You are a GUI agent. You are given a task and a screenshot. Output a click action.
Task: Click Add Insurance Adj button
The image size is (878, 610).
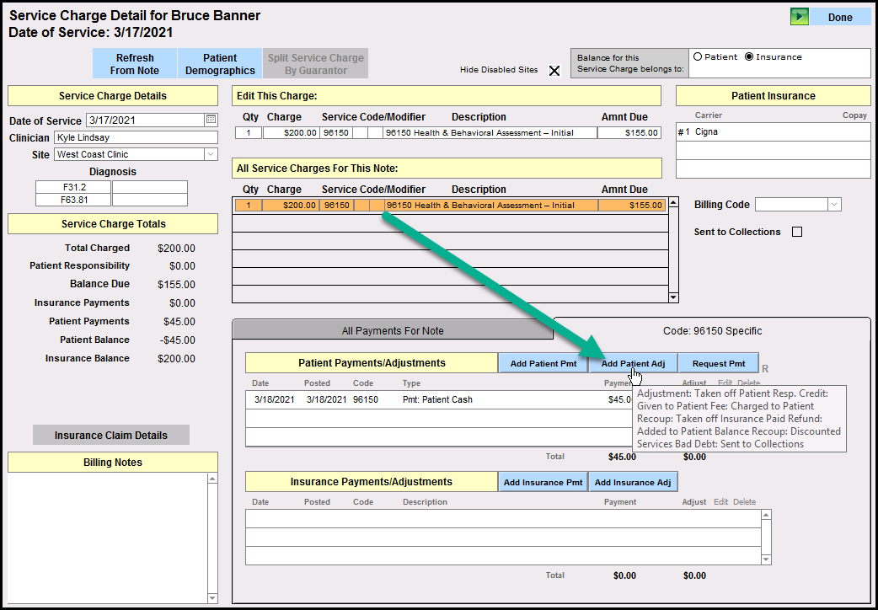click(x=633, y=482)
